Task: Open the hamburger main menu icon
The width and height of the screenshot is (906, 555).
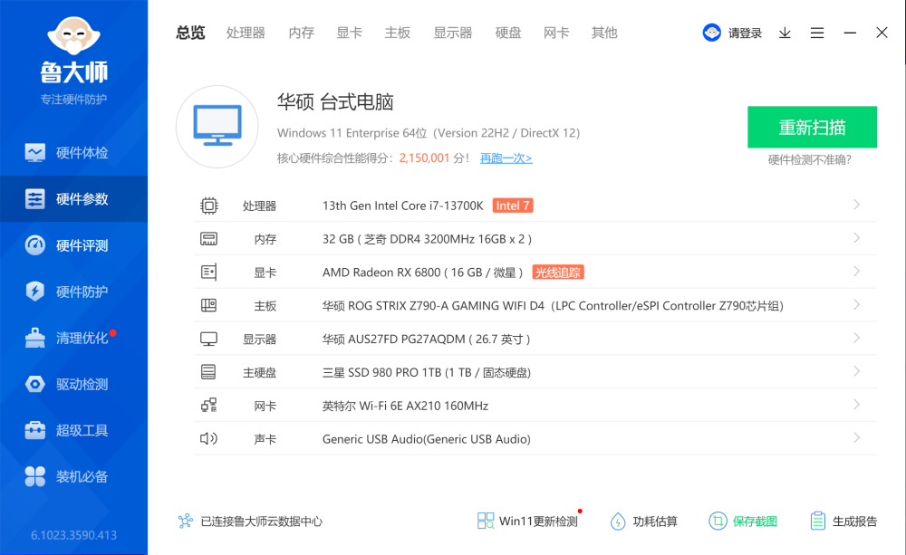Action: [817, 33]
